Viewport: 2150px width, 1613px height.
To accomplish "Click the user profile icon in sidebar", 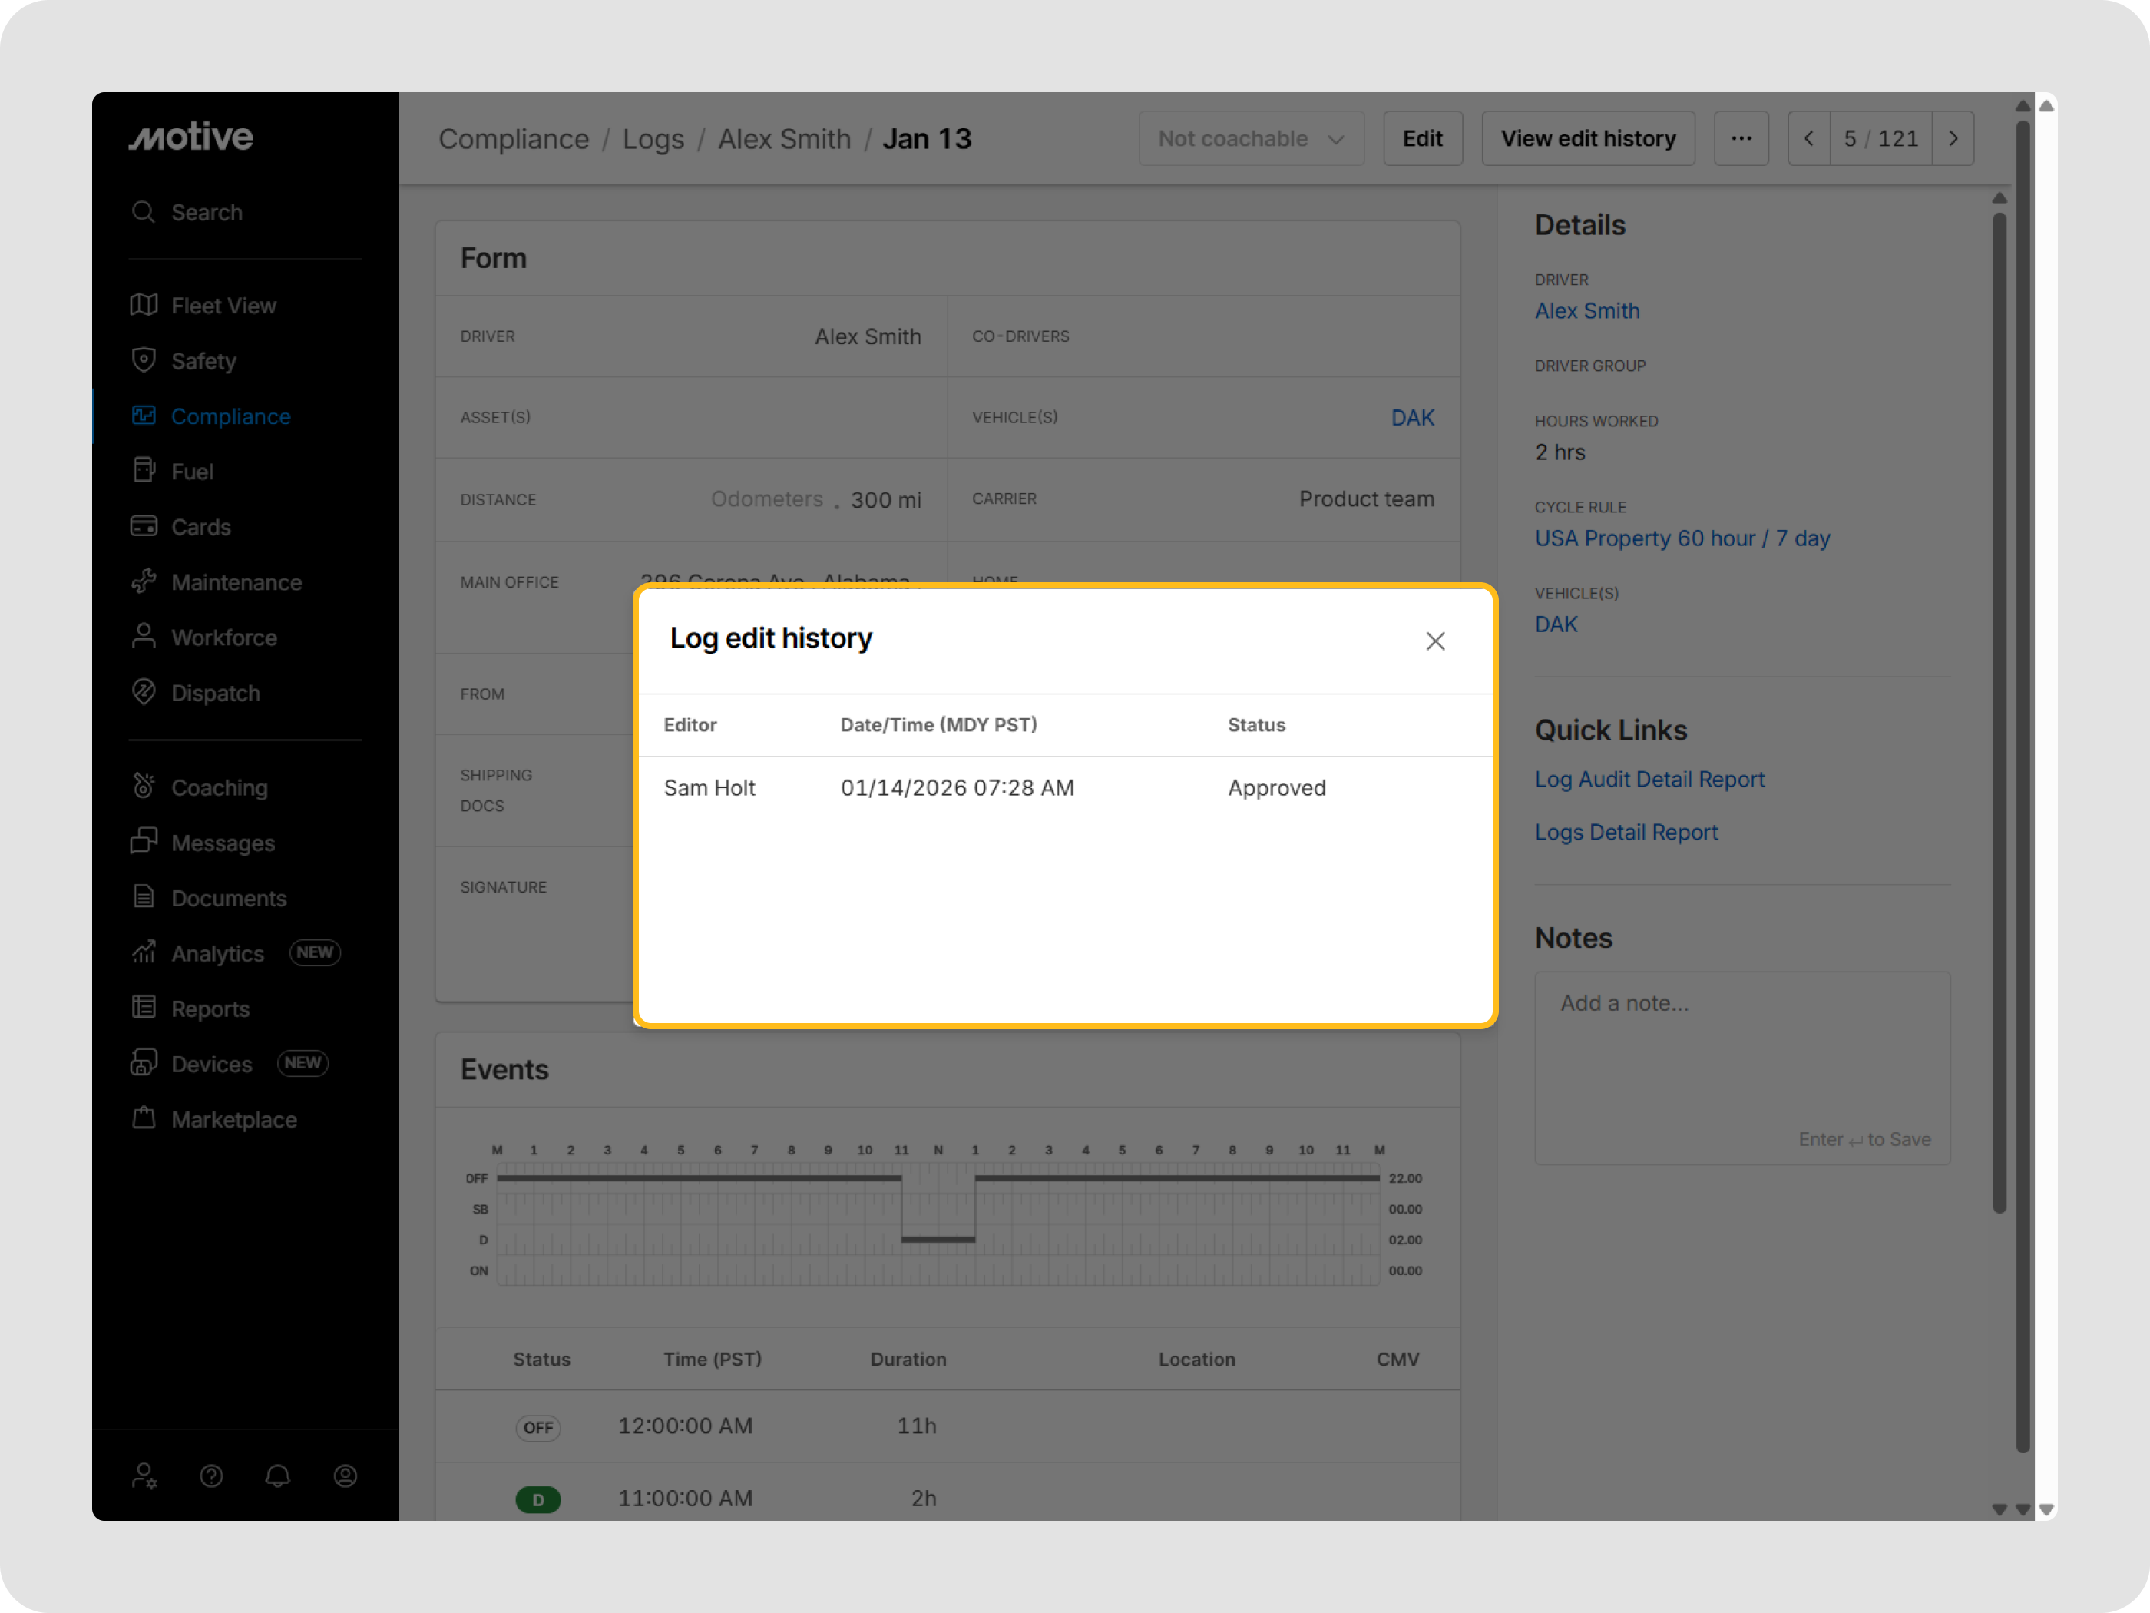I will (345, 1476).
